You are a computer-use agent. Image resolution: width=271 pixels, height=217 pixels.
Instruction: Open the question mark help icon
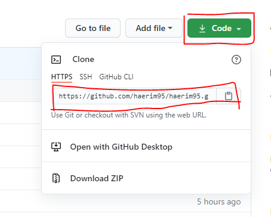click(x=236, y=60)
